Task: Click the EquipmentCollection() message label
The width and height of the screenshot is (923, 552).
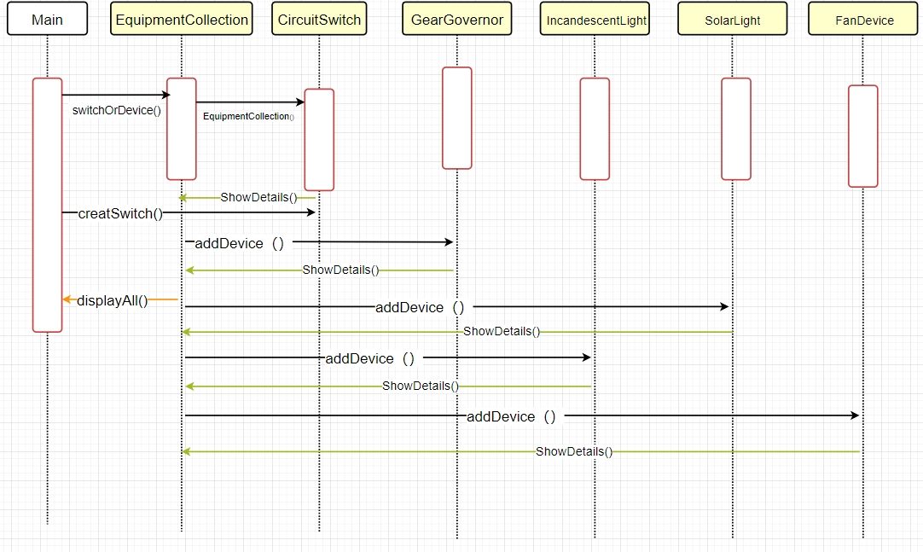Action: click(x=248, y=117)
